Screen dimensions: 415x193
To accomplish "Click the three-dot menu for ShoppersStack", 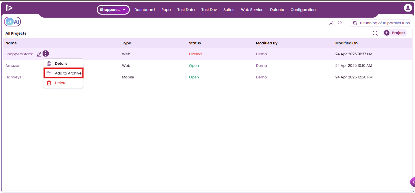I will 46,54.
